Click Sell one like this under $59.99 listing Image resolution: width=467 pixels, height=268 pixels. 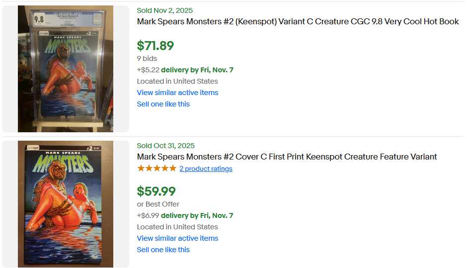[x=163, y=250]
